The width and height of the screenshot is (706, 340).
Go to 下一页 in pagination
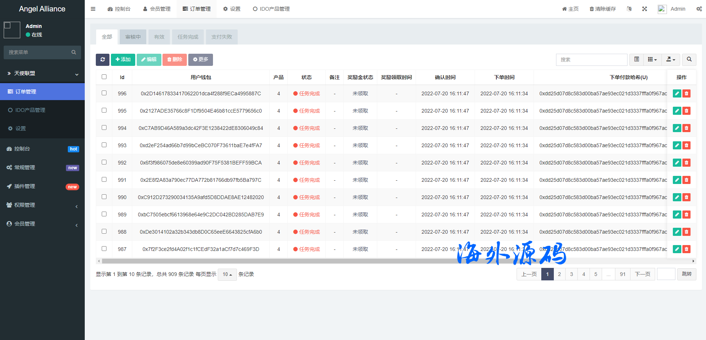[642, 275]
